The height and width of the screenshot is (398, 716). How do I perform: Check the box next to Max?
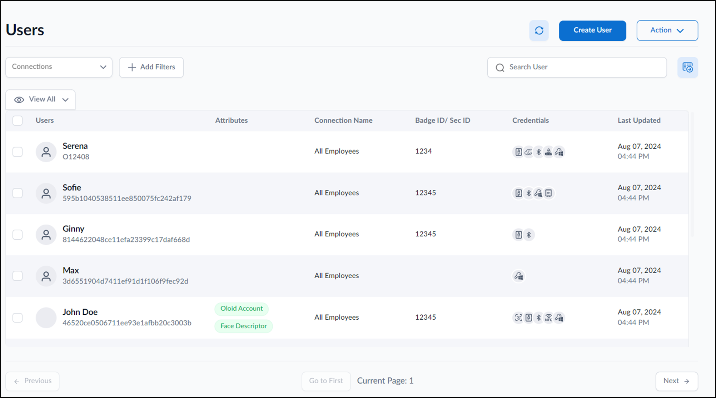(x=18, y=276)
